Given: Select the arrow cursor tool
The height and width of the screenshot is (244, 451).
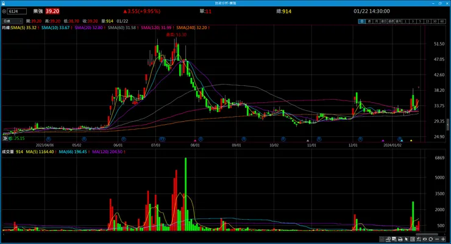Looking at the screenshot, I should (407, 239).
